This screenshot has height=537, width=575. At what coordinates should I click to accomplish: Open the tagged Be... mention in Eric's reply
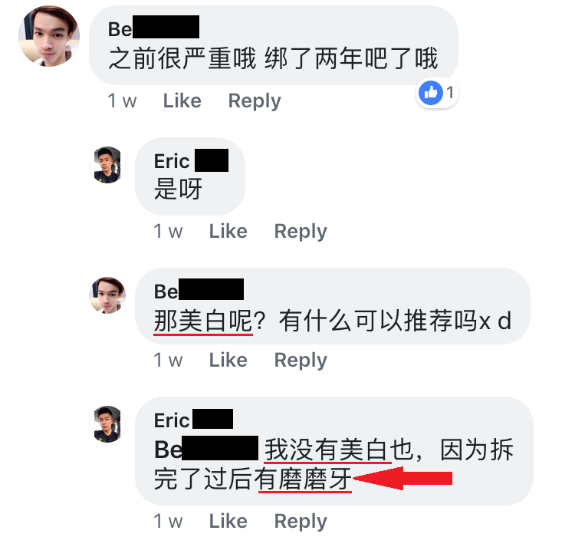pyautogui.click(x=206, y=449)
